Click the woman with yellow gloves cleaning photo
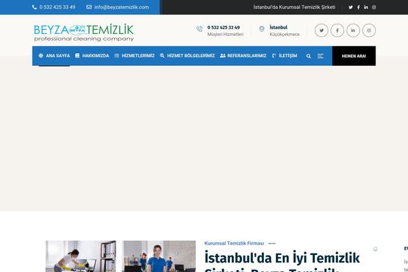 [x=81, y=256]
